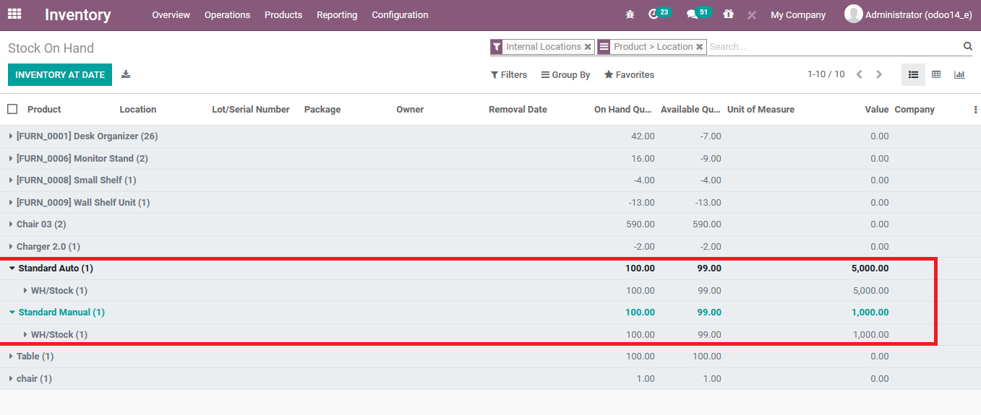Click the crossed tools icon in the top bar

pyautogui.click(x=751, y=14)
